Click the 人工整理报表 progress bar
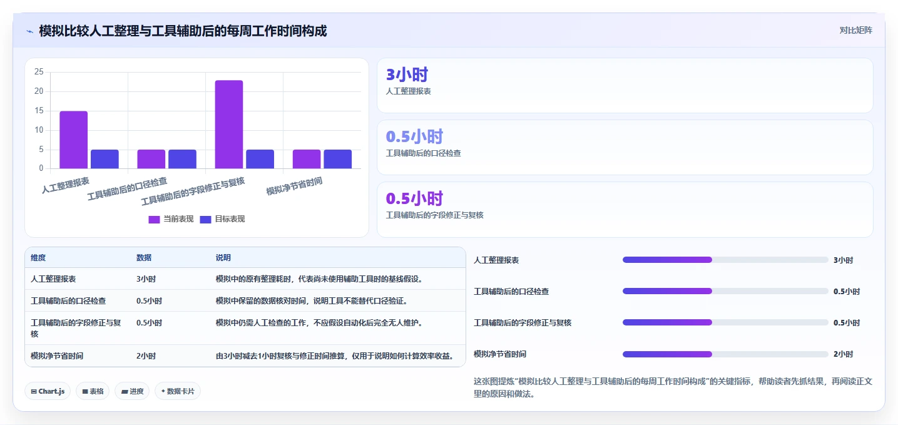898x425 pixels. [725, 260]
